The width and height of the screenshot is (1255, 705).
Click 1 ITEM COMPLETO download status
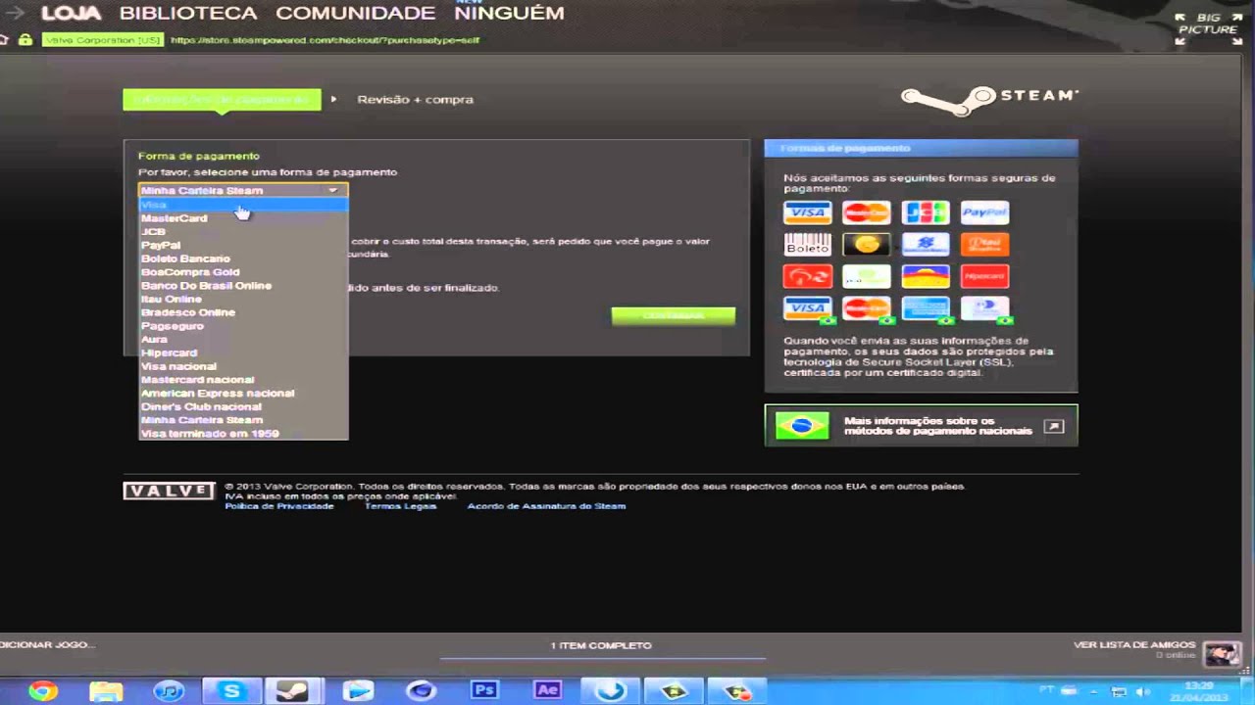pyautogui.click(x=601, y=646)
